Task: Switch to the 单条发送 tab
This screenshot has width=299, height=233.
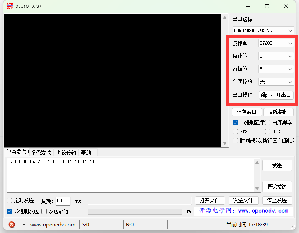Action: click(17, 152)
